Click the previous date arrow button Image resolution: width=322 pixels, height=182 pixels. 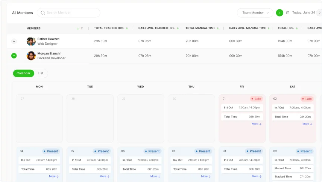pyautogui.click(x=279, y=13)
